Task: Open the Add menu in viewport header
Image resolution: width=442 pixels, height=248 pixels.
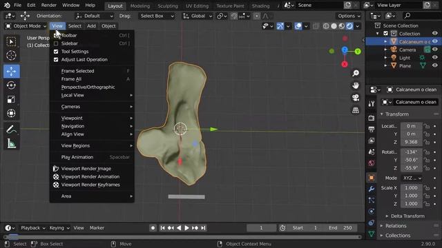Action: 91,26
